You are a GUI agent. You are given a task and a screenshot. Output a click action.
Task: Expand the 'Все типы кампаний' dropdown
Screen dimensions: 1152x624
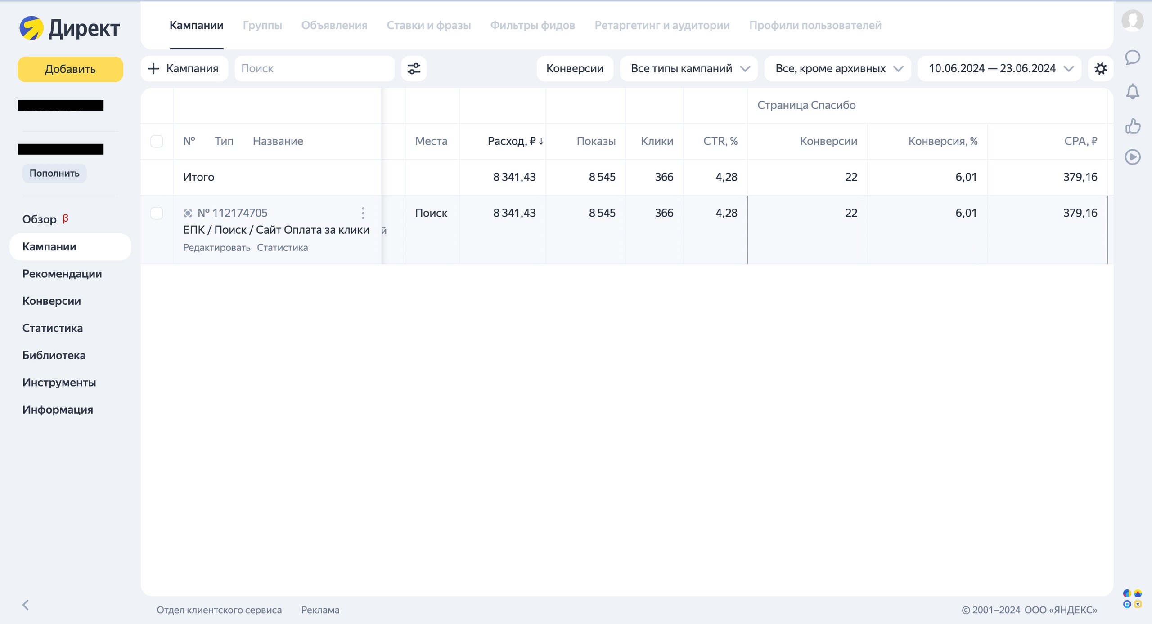click(689, 68)
